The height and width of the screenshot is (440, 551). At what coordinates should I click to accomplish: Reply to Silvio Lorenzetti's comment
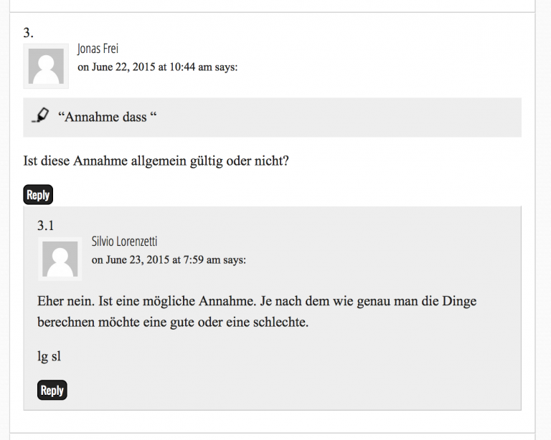(x=52, y=390)
